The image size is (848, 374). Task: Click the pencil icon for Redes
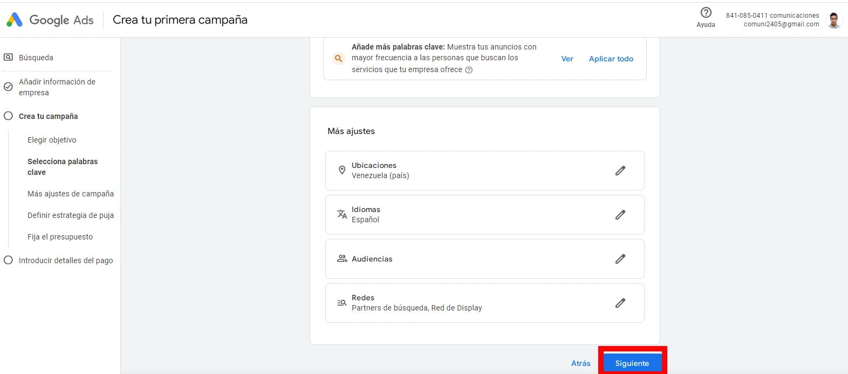tap(620, 303)
